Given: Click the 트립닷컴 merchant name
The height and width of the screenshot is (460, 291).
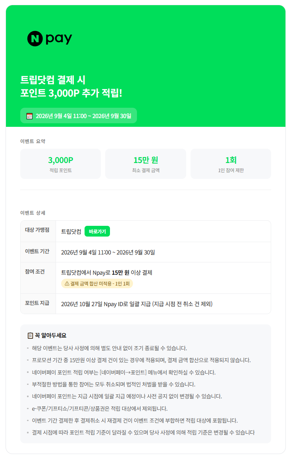Looking at the screenshot, I should (x=71, y=231).
